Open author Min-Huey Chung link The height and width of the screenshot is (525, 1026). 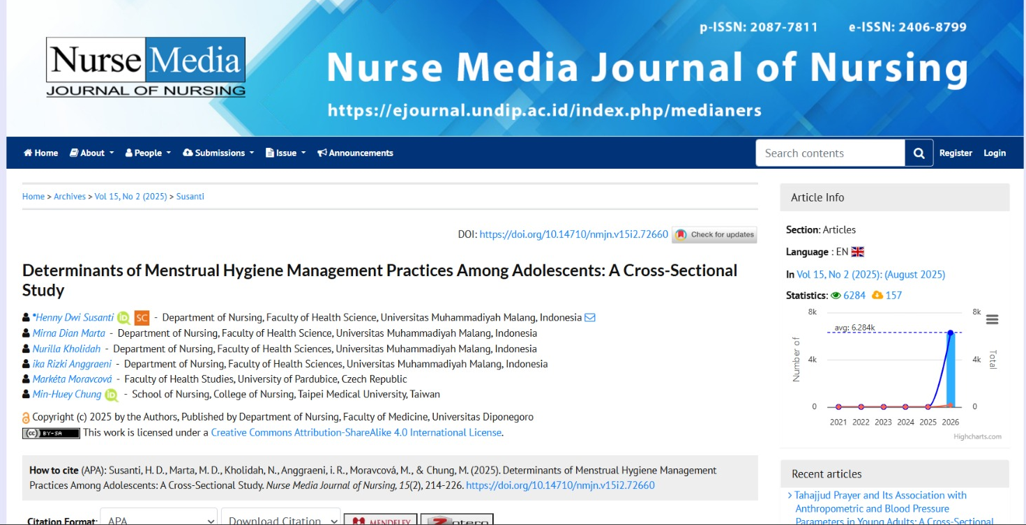pos(67,394)
